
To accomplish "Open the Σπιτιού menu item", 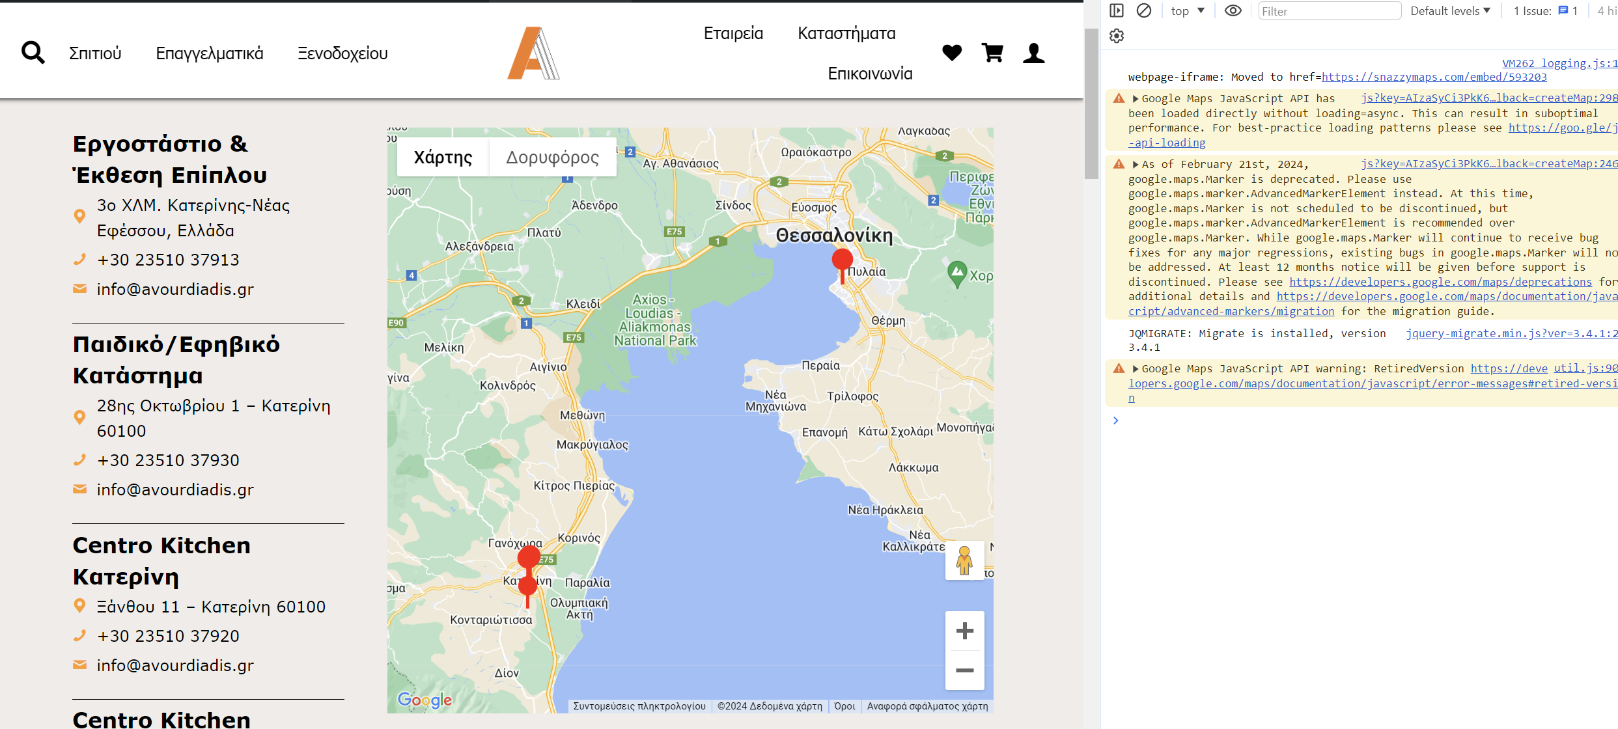I will pos(95,53).
